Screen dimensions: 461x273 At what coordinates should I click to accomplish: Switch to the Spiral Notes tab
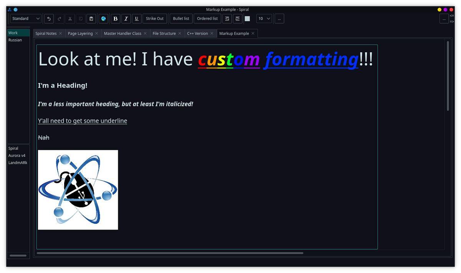click(46, 33)
